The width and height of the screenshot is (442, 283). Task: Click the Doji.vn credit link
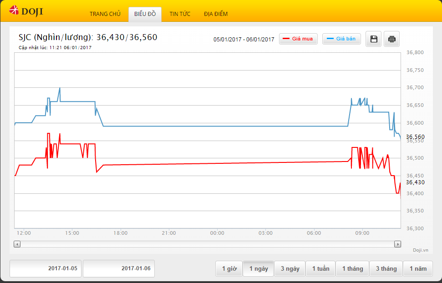coord(421,250)
